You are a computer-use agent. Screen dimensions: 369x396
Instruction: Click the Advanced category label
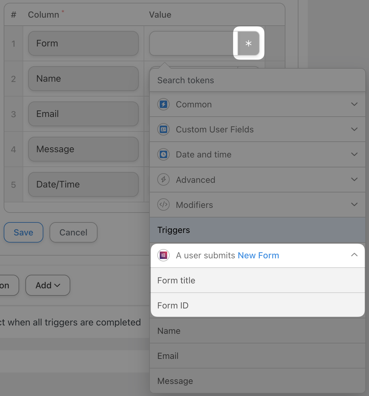196,180
